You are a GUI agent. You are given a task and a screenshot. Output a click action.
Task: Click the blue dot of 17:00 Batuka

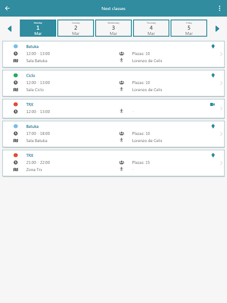pos(15,126)
